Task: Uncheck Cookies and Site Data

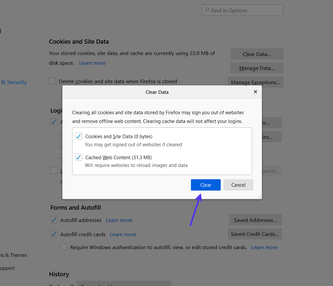Action: point(78,136)
